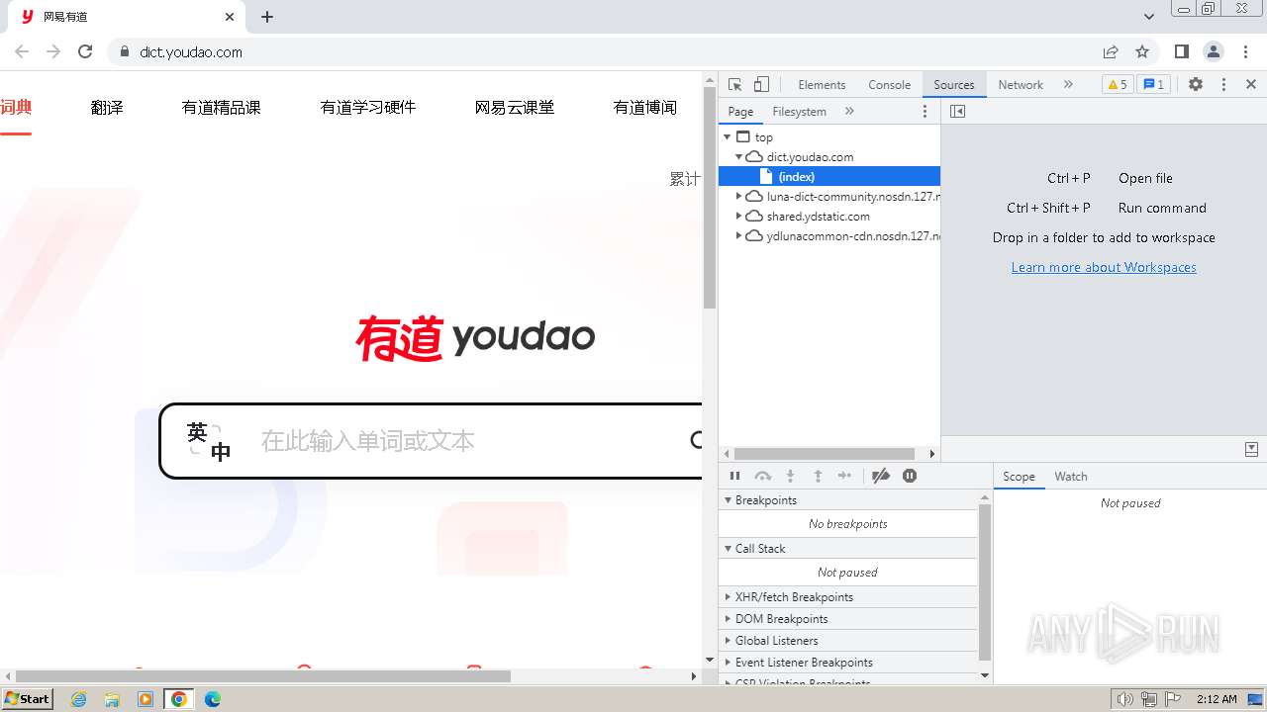The width and height of the screenshot is (1267, 712).
Task: Switch to the Console tab
Action: coord(889,85)
